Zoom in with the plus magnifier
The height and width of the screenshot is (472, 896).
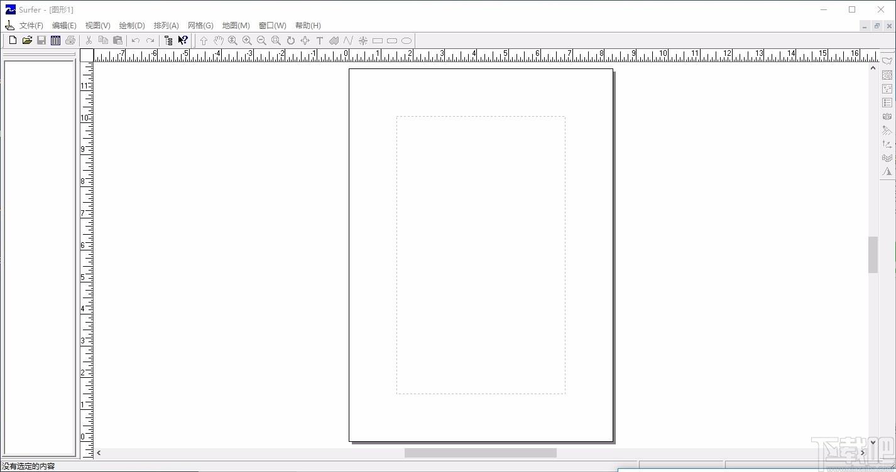click(x=247, y=40)
